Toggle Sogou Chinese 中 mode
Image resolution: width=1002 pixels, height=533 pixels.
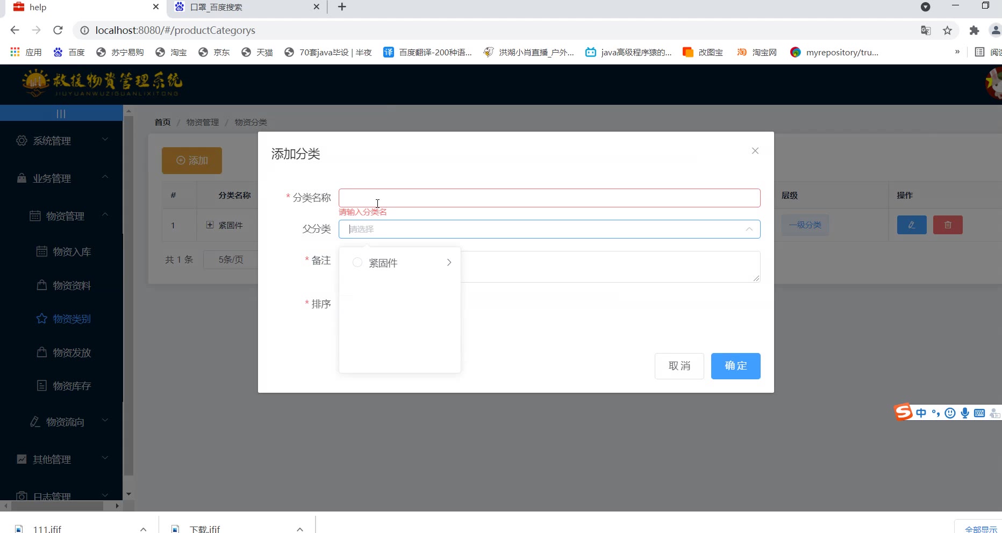click(x=921, y=413)
